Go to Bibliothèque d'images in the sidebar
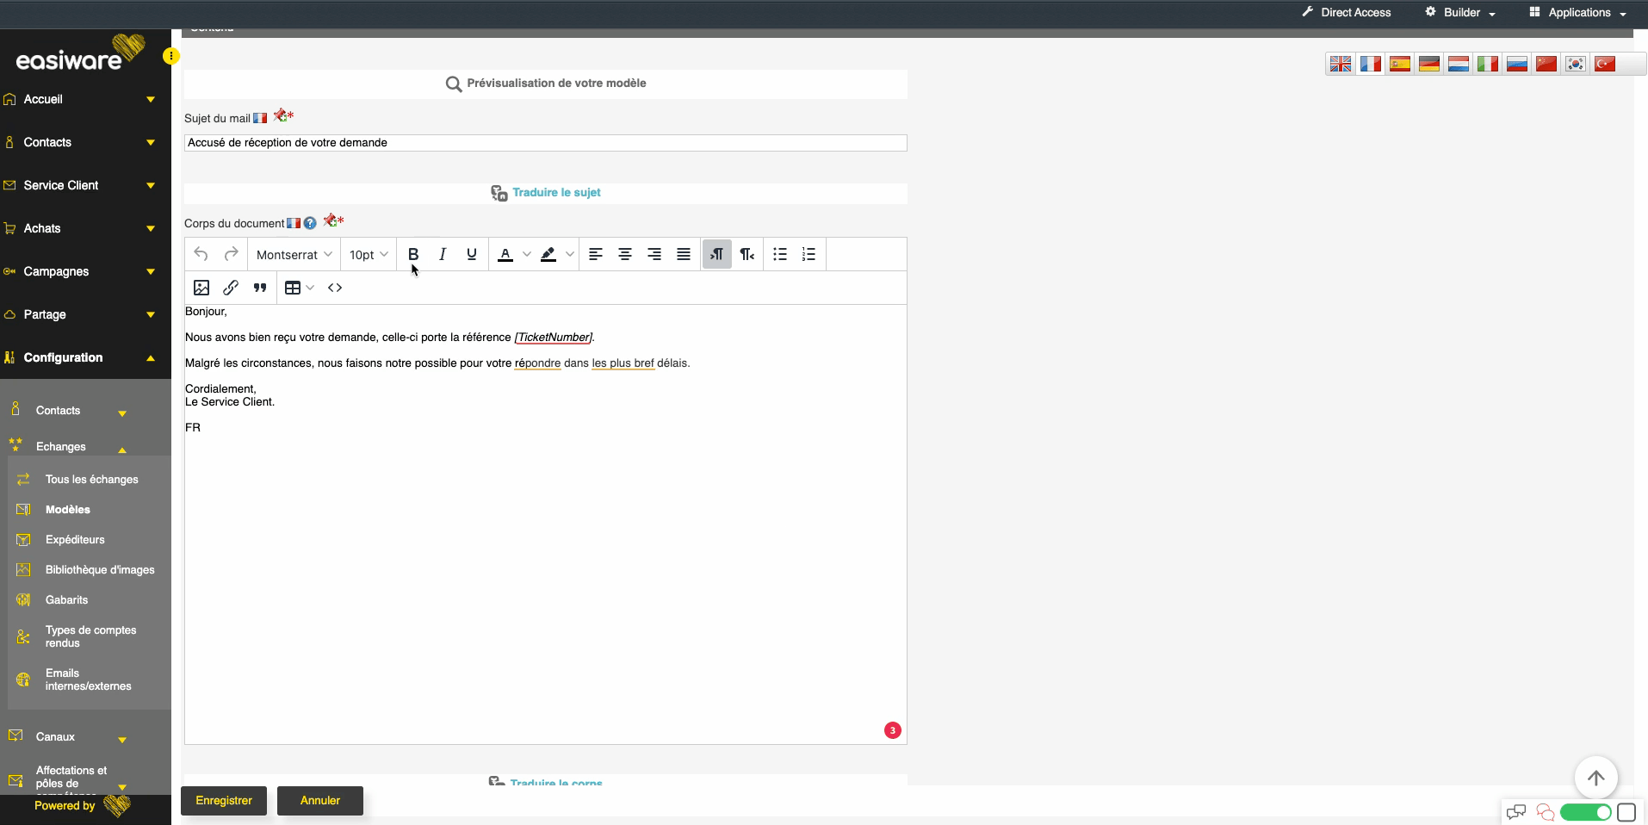Image resolution: width=1648 pixels, height=825 pixels. (99, 569)
